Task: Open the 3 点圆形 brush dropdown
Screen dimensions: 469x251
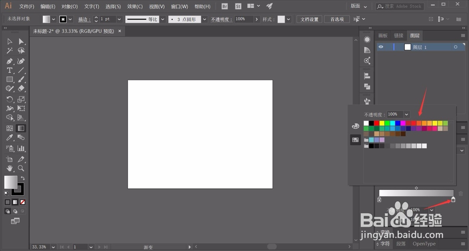Action: tap(204, 19)
